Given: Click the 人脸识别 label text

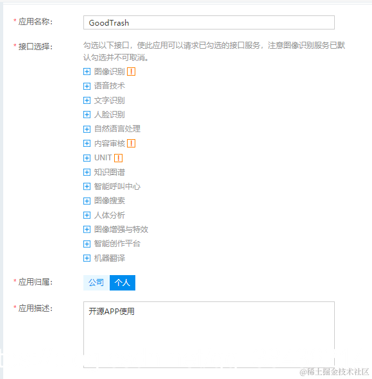Looking at the screenshot, I should (x=110, y=115).
